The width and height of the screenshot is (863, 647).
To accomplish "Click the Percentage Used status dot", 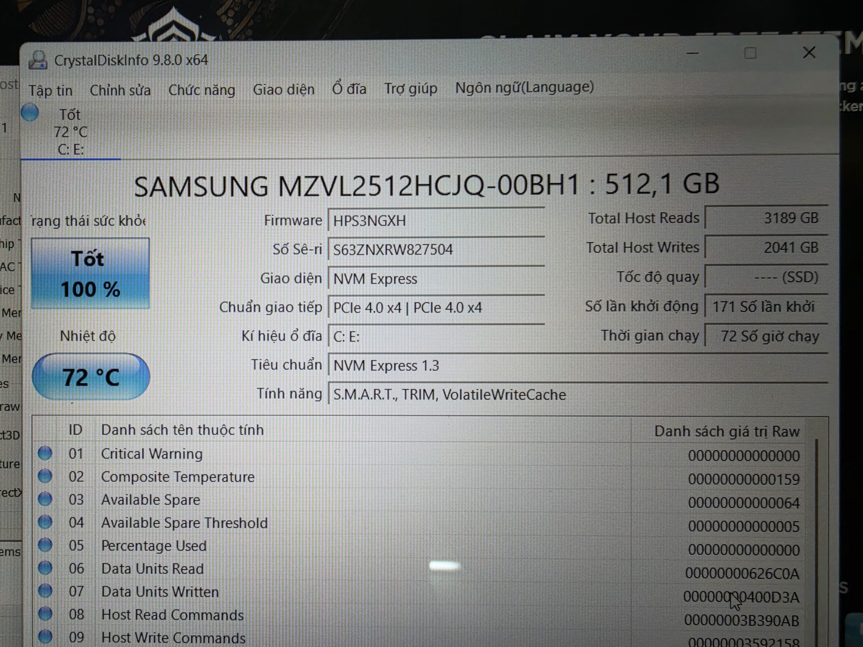I will [45, 545].
